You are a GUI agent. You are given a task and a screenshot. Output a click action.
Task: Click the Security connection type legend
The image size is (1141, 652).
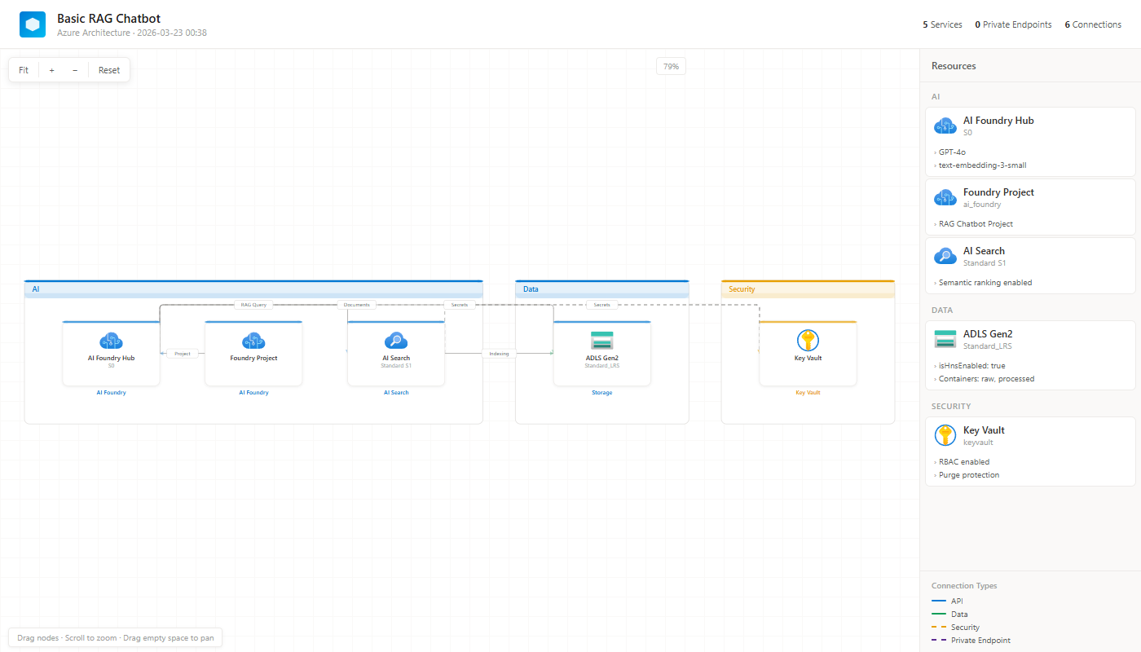click(955, 628)
